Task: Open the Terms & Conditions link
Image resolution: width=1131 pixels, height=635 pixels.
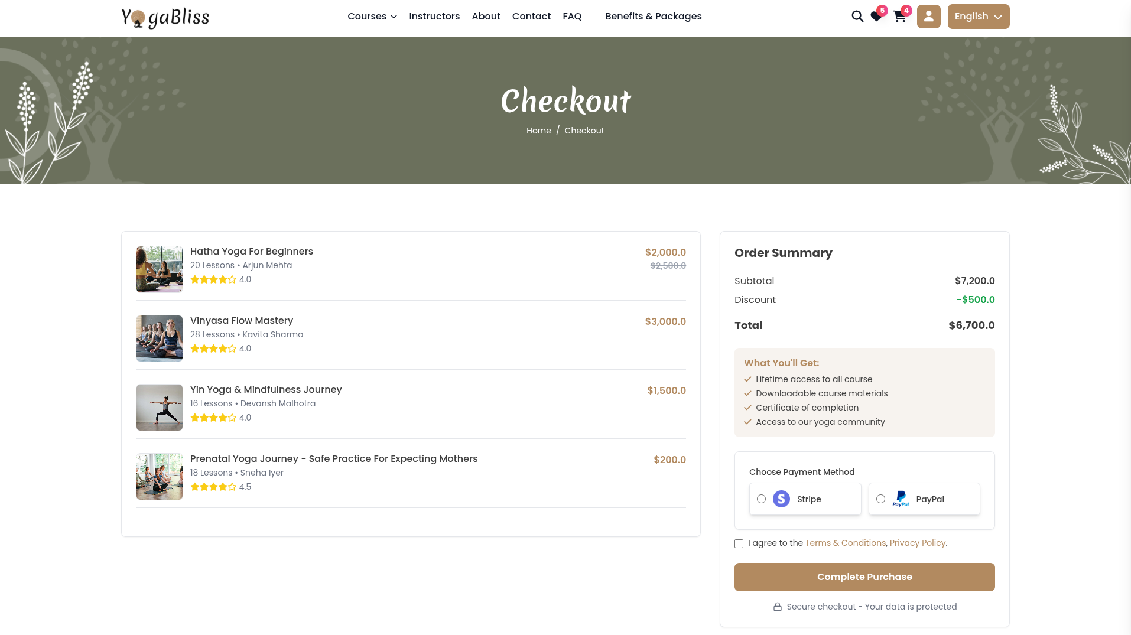Action: pos(845,543)
